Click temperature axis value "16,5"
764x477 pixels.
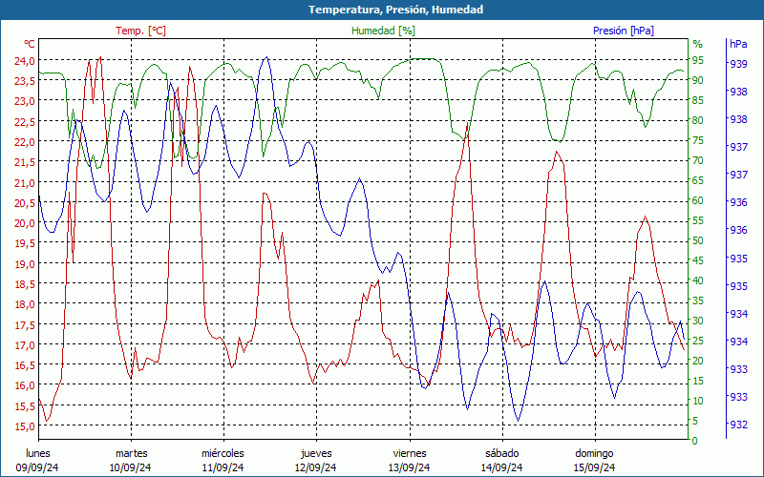[x=26, y=365]
